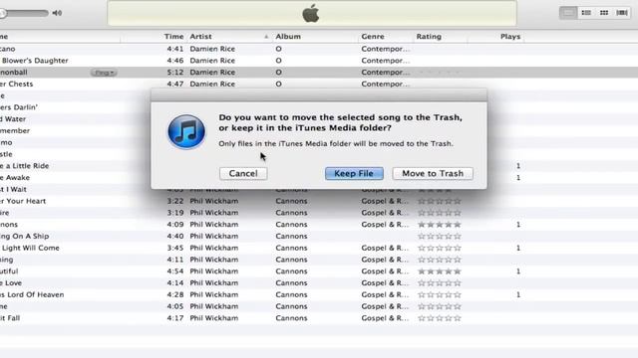638x358 pixels.
Task: Select the 4:47 Damien Rice song
Action: click(x=319, y=84)
